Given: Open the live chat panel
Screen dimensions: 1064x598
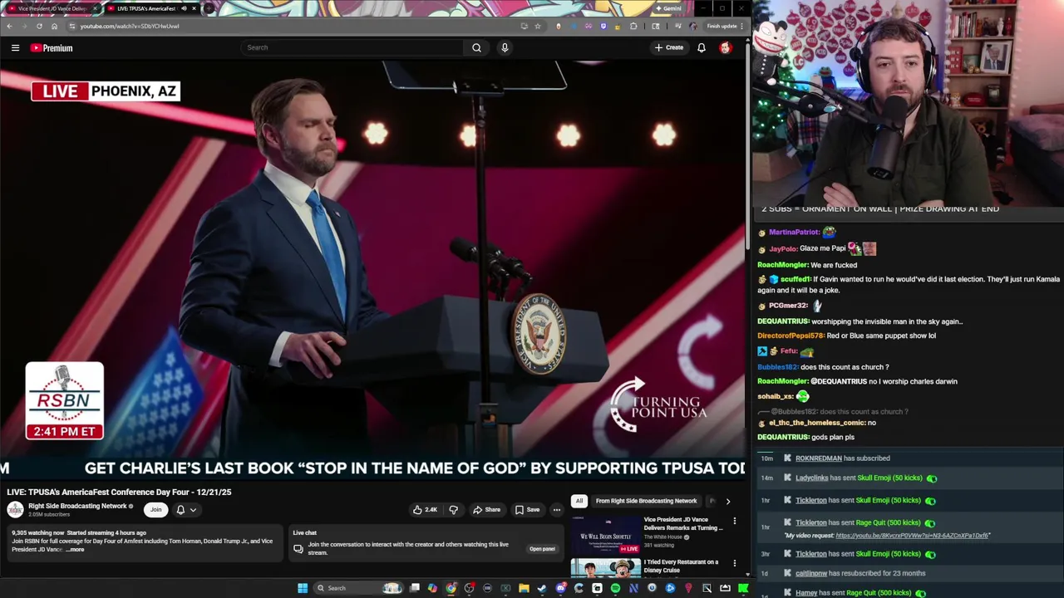Looking at the screenshot, I should point(542,549).
